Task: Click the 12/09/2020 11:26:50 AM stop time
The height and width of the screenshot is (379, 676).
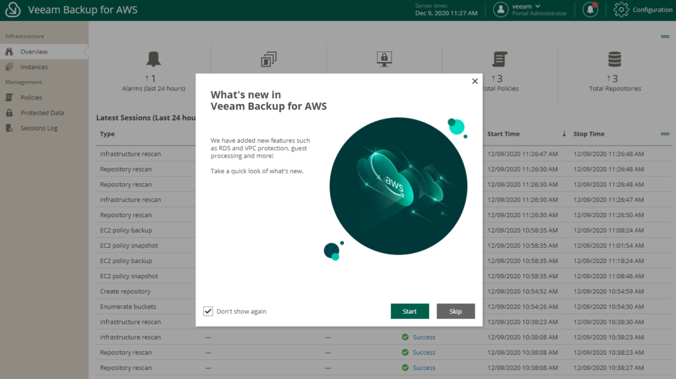Action: click(x=609, y=215)
